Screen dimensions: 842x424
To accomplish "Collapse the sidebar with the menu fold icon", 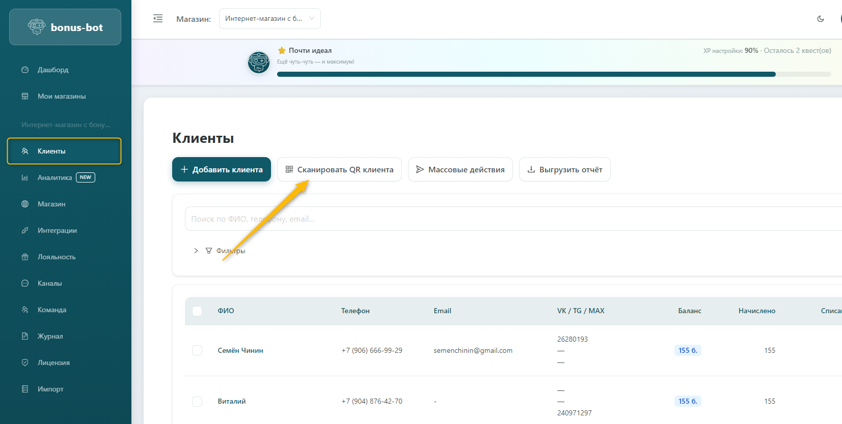I will [158, 19].
